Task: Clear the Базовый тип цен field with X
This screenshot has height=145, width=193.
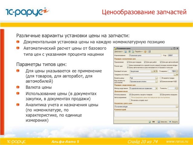Action: click(x=155, y=71)
